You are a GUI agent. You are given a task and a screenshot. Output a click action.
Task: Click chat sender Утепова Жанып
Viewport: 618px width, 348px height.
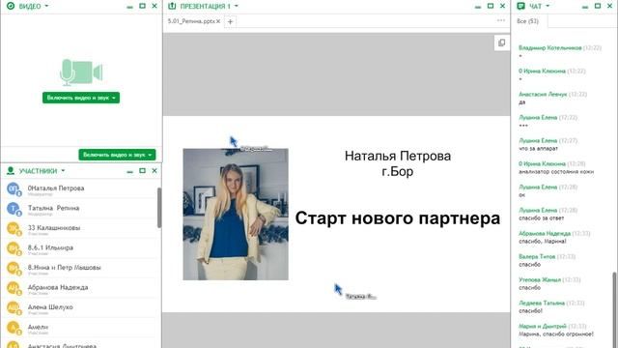[x=540, y=279]
